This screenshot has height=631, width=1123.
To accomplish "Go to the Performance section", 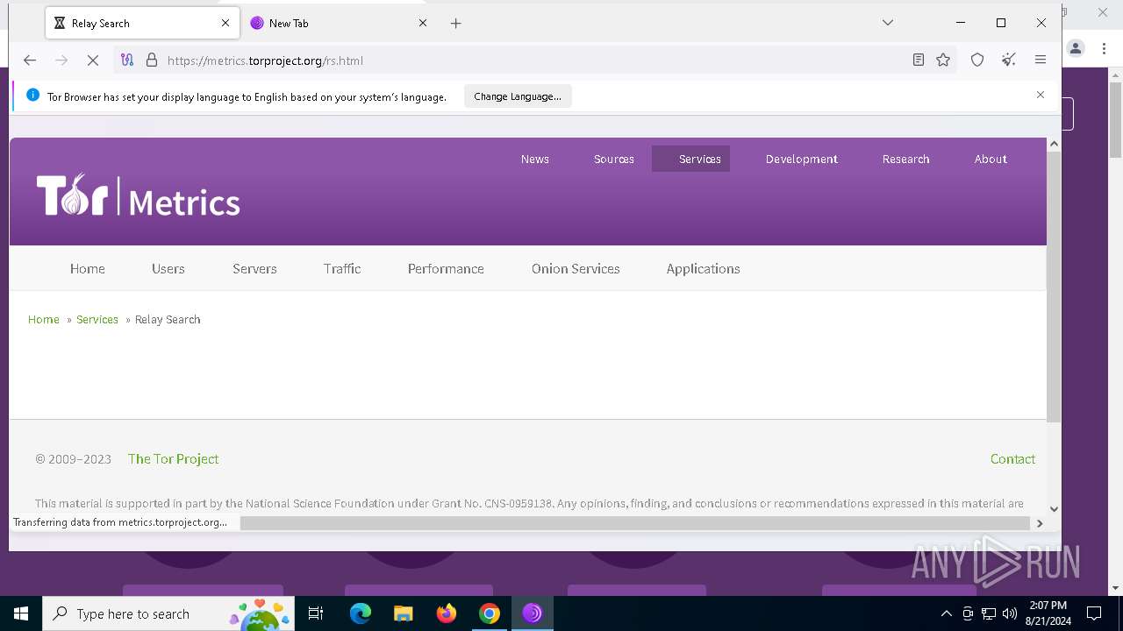I will click(x=446, y=269).
